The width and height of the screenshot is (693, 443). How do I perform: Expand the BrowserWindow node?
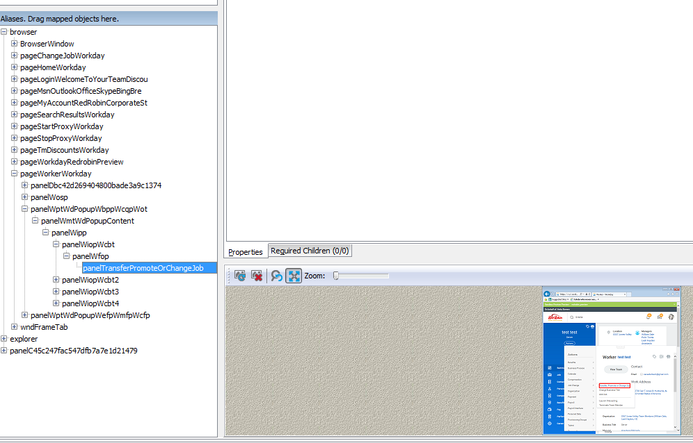(14, 44)
